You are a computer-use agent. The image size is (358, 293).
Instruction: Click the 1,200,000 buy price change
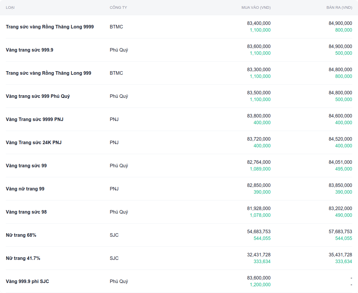(260, 285)
